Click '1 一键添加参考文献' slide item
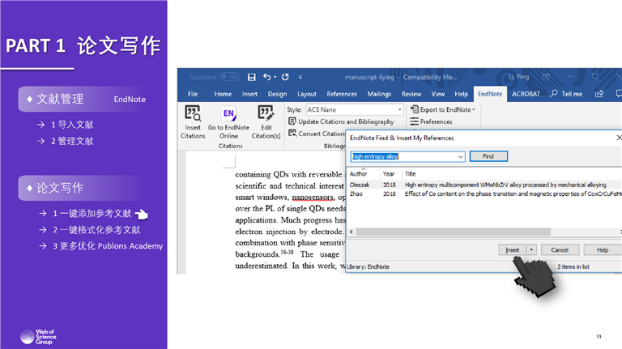Screen dimensions: 622x349 pos(92,213)
